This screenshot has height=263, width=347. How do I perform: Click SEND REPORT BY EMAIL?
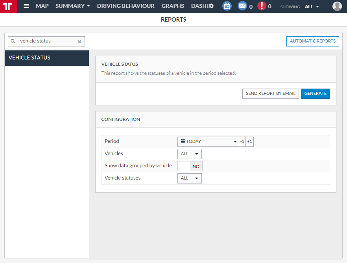tap(270, 93)
